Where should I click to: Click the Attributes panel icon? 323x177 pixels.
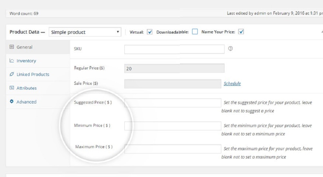[12, 88]
